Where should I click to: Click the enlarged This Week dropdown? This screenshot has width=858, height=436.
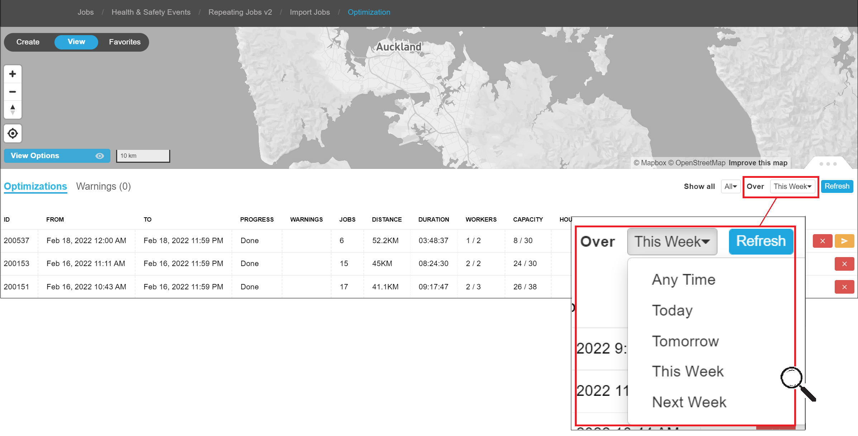tap(672, 241)
